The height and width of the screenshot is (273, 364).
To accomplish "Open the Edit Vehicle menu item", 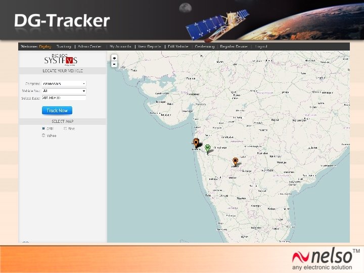I will pos(178,47).
